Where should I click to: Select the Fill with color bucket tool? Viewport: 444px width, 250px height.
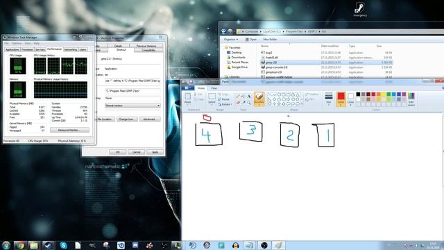244,97
